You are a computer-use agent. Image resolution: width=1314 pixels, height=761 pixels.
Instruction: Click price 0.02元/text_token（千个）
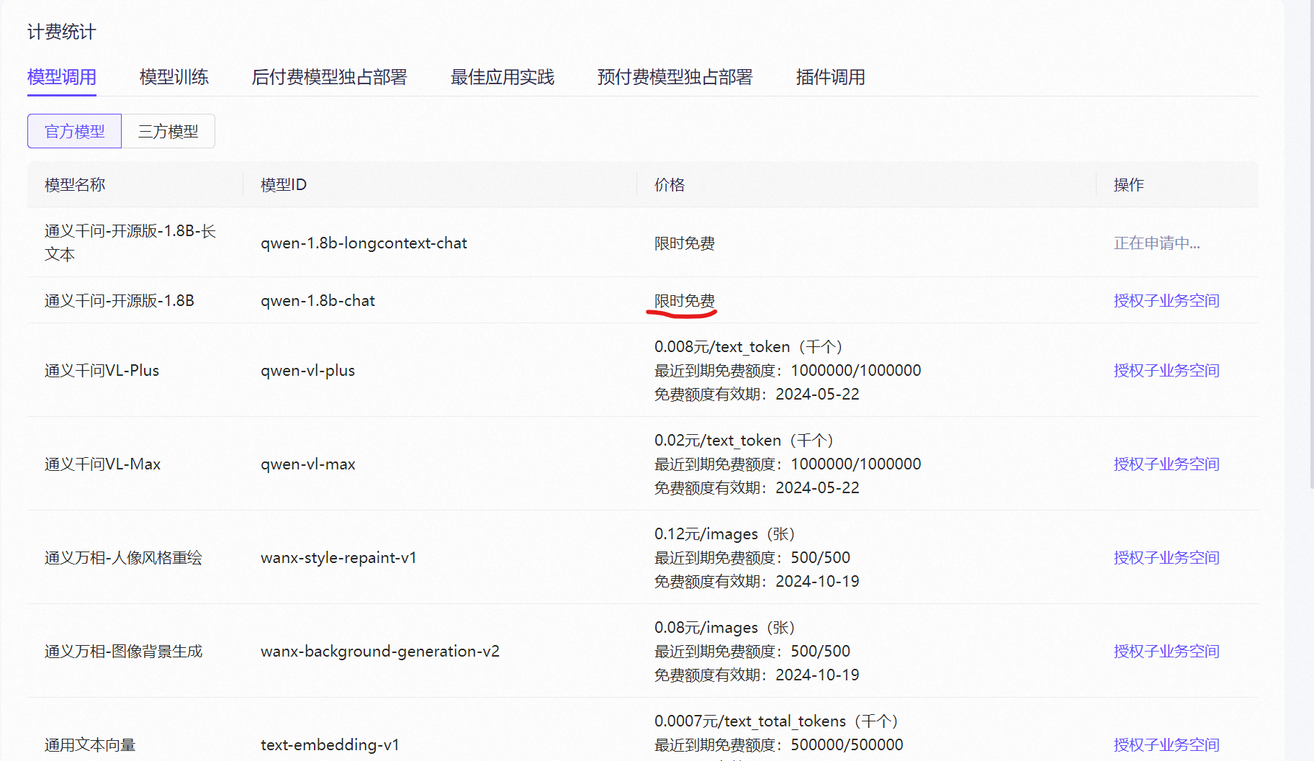(744, 441)
